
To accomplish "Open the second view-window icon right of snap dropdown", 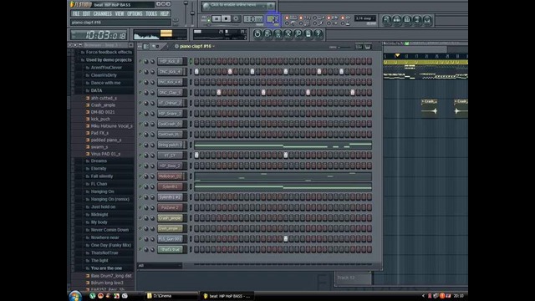I will (x=397, y=20).
